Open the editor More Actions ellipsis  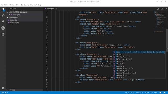point(166,9)
